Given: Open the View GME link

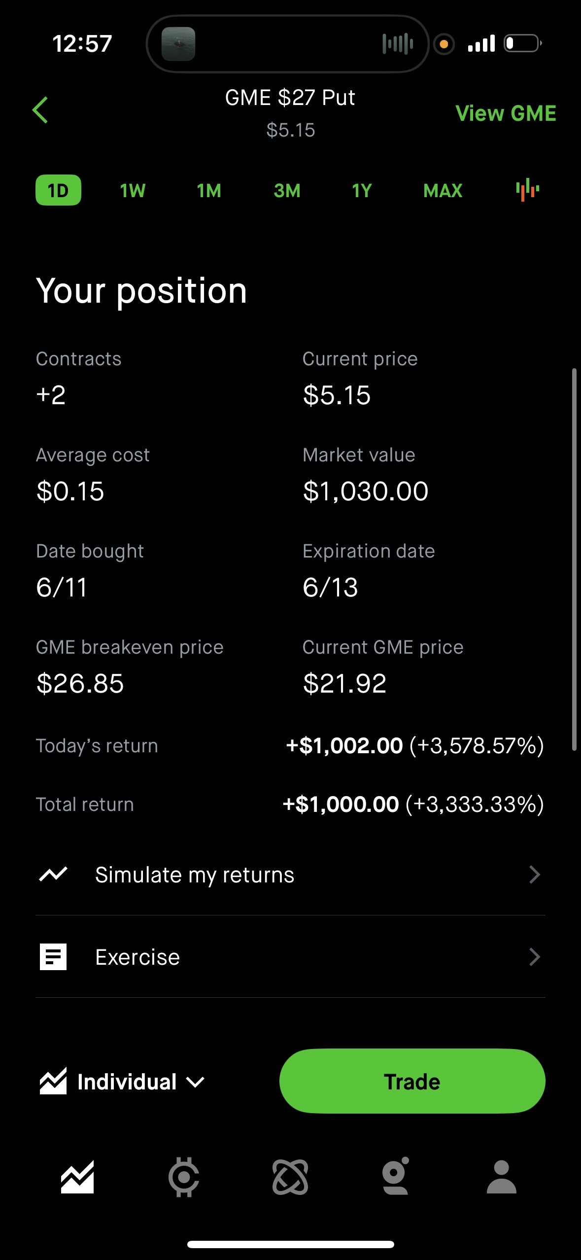Looking at the screenshot, I should pyautogui.click(x=506, y=113).
